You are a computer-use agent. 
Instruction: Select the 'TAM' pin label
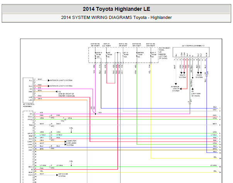pyautogui.click(x=31, y=125)
